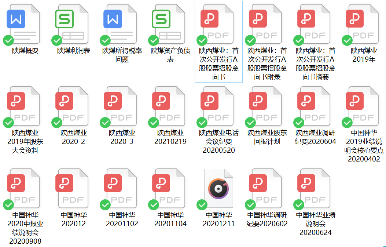Select the 招股意向书附录 PDF icon
Screen dimensions: 386x247
tap(265, 24)
